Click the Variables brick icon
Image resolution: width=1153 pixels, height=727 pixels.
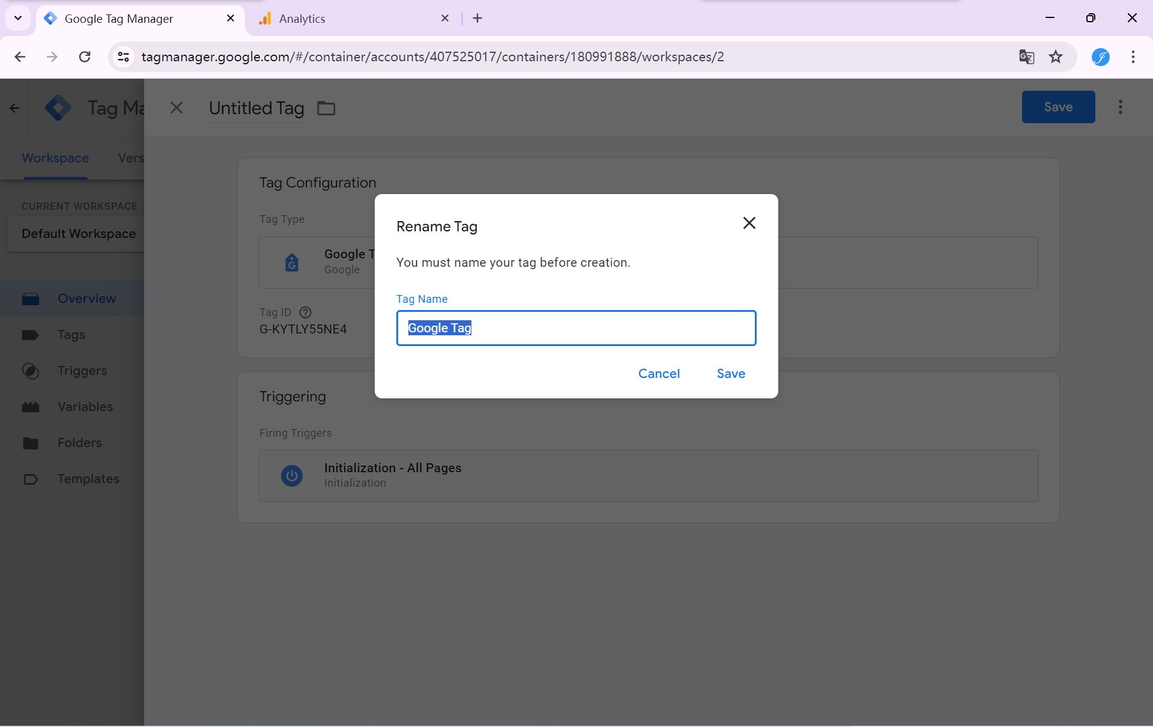(31, 407)
